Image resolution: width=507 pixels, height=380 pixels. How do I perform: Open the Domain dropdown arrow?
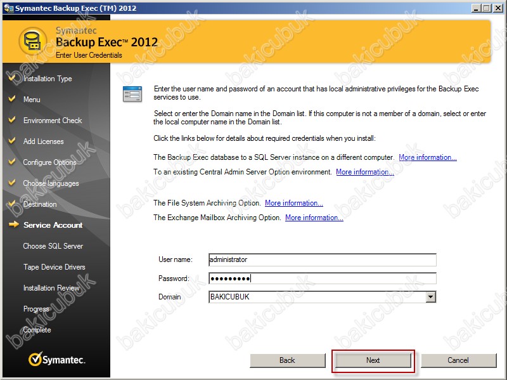click(430, 297)
